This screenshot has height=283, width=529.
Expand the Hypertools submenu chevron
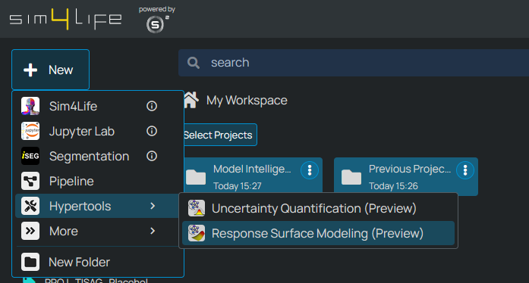pos(153,206)
